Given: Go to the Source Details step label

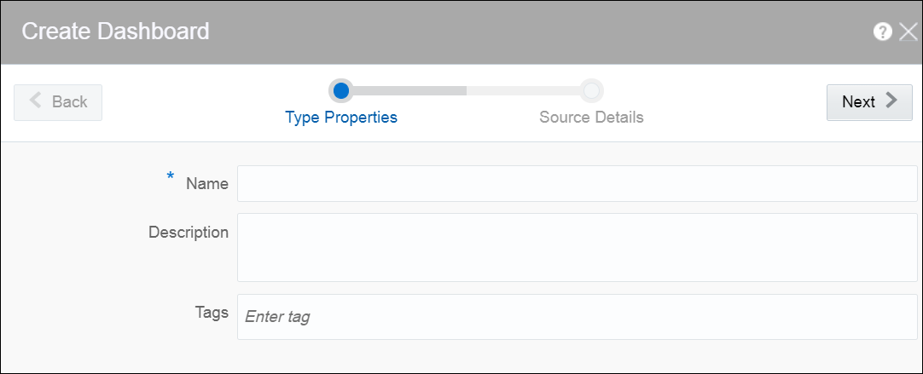Looking at the screenshot, I should tap(591, 117).
